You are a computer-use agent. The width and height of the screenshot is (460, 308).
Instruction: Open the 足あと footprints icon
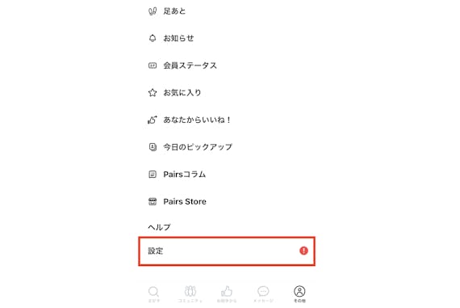(x=153, y=11)
